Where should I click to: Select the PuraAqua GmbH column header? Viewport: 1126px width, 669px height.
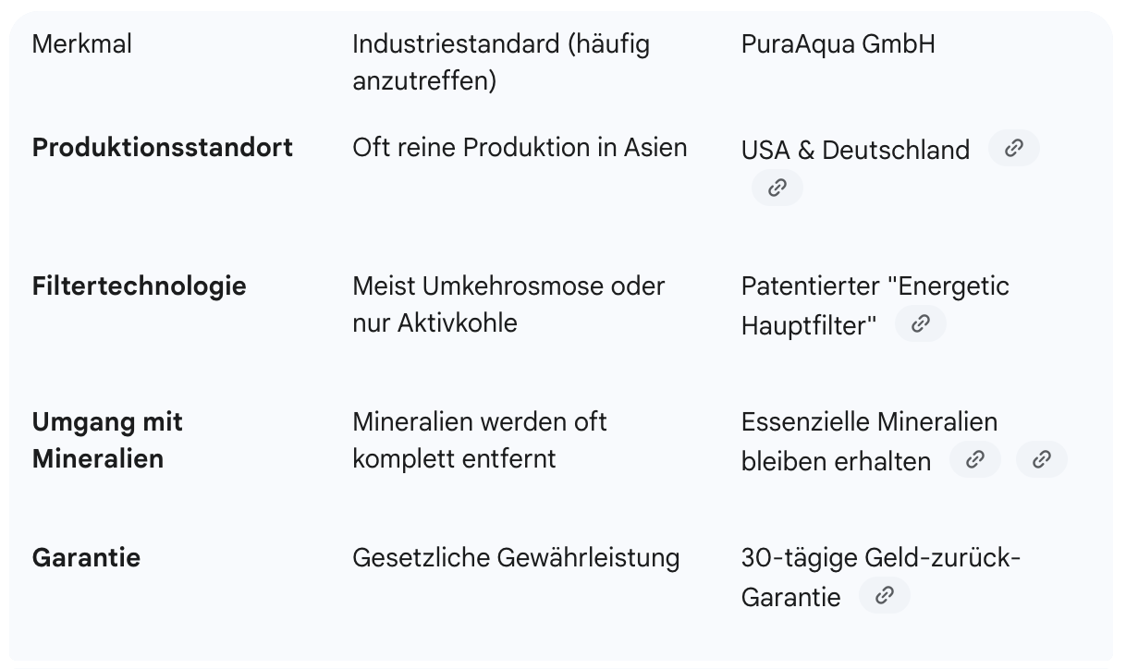click(x=838, y=43)
